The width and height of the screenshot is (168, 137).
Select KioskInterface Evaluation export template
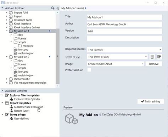point(29,107)
